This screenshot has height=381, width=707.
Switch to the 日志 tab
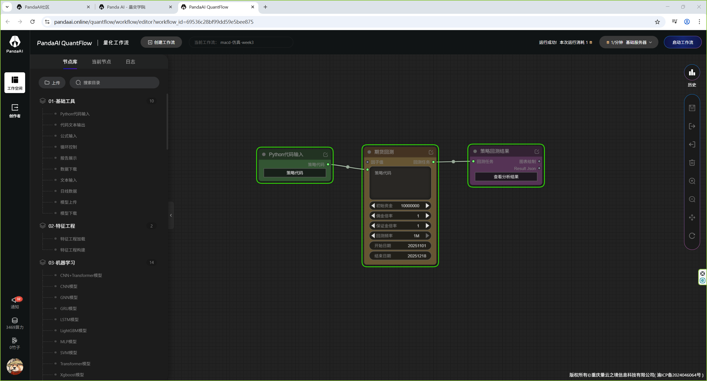tap(130, 62)
